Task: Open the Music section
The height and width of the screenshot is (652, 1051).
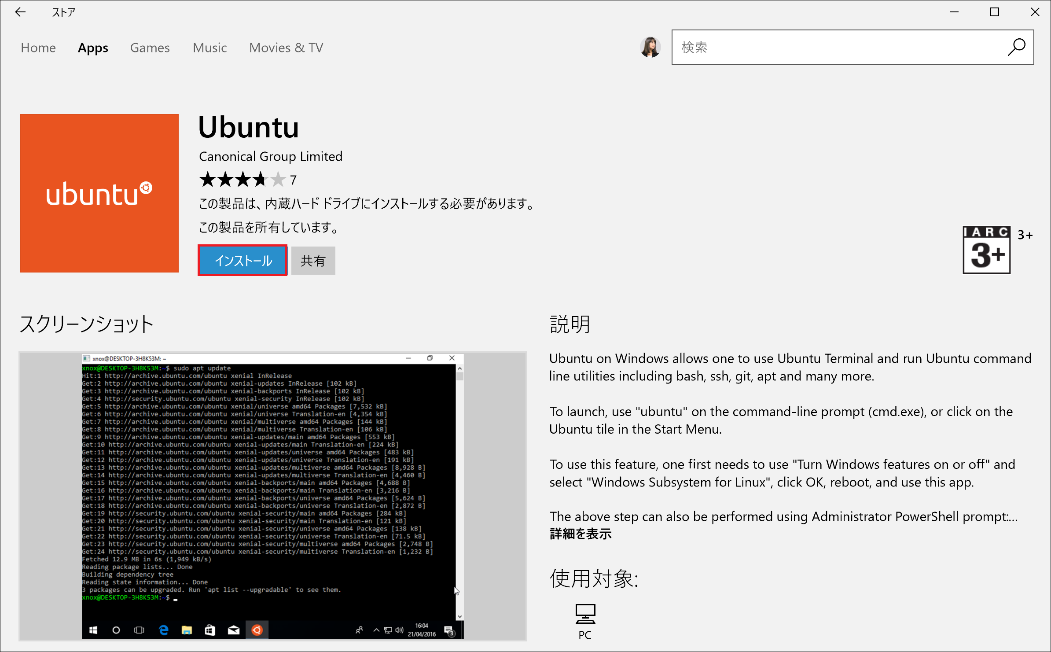Action: pyautogui.click(x=209, y=48)
